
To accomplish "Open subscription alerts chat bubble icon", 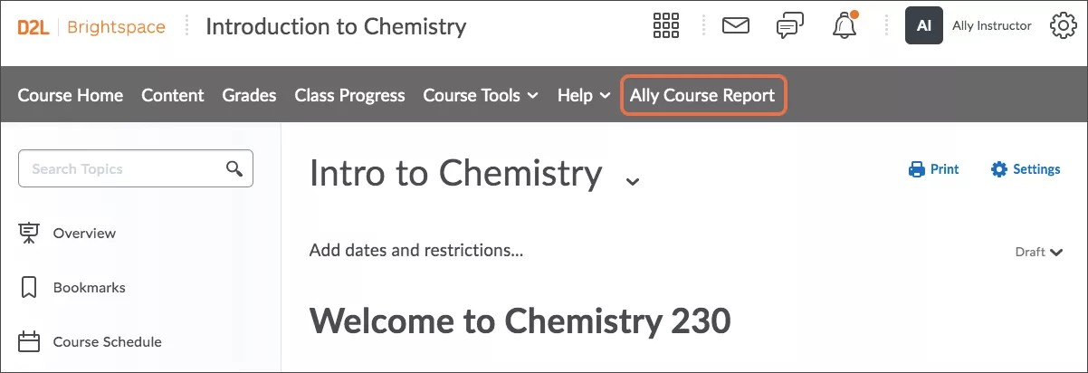I will (790, 26).
